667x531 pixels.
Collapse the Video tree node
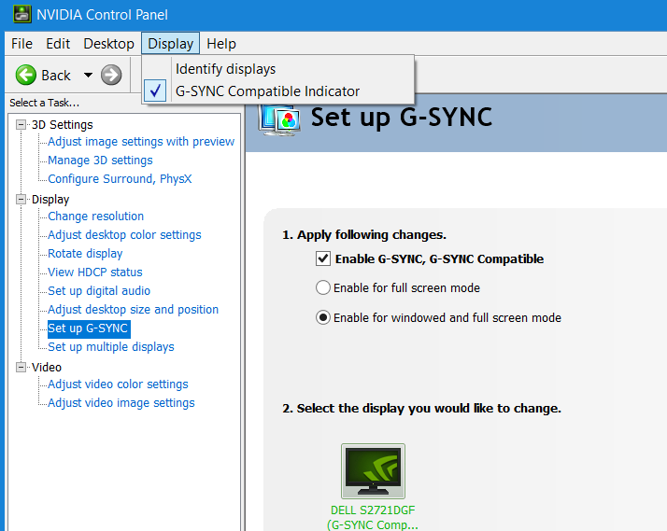(21, 367)
